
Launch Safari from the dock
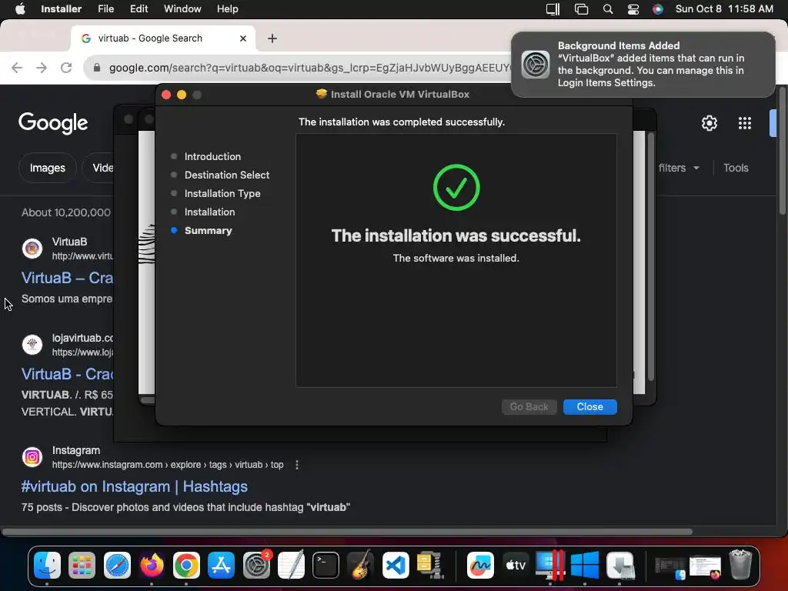point(117,566)
